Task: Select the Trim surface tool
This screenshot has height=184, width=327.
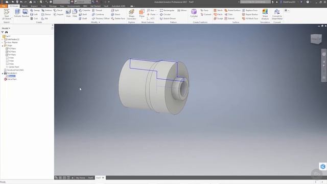Action: pyautogui.click(x=228, y=14)
